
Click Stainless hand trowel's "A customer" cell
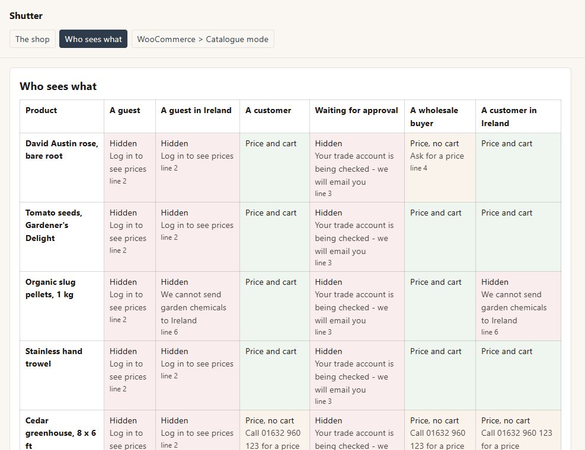click(x=274, y=376)
